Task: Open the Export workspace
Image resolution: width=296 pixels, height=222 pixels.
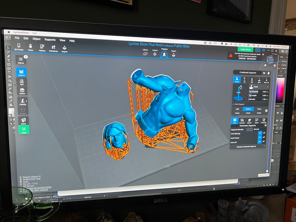Action: tap(174, 54)
